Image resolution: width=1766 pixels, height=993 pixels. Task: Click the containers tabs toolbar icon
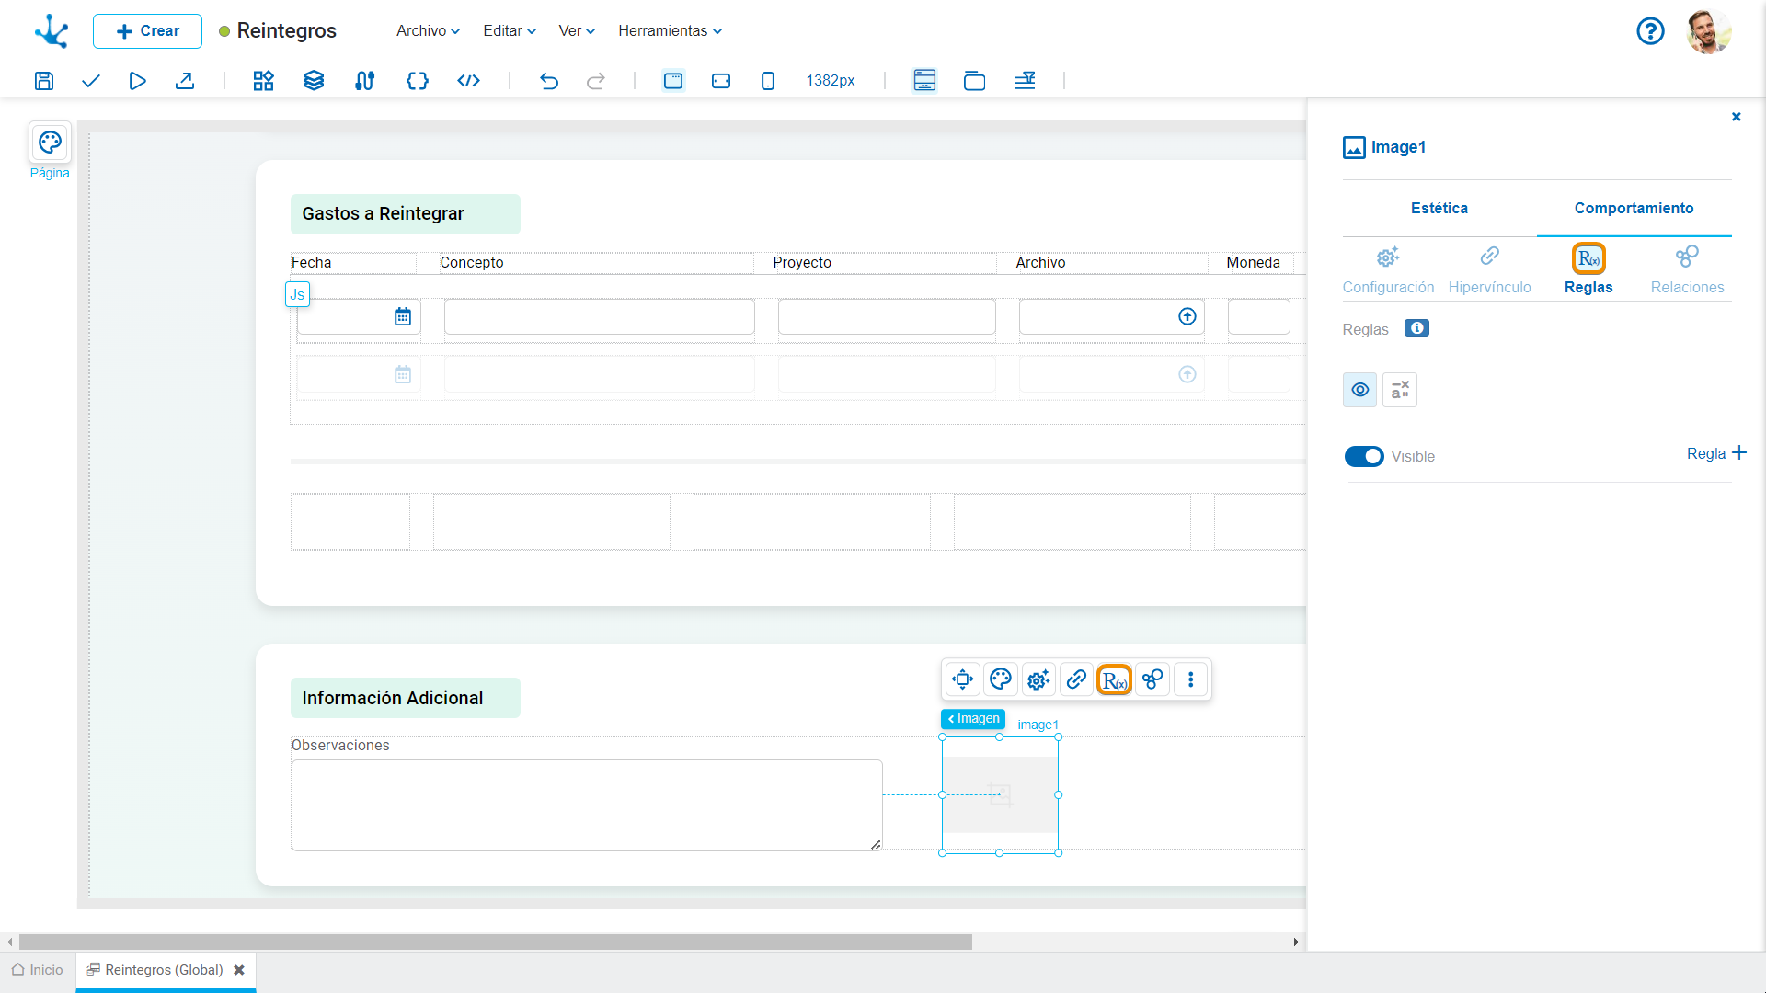point(974,81)
